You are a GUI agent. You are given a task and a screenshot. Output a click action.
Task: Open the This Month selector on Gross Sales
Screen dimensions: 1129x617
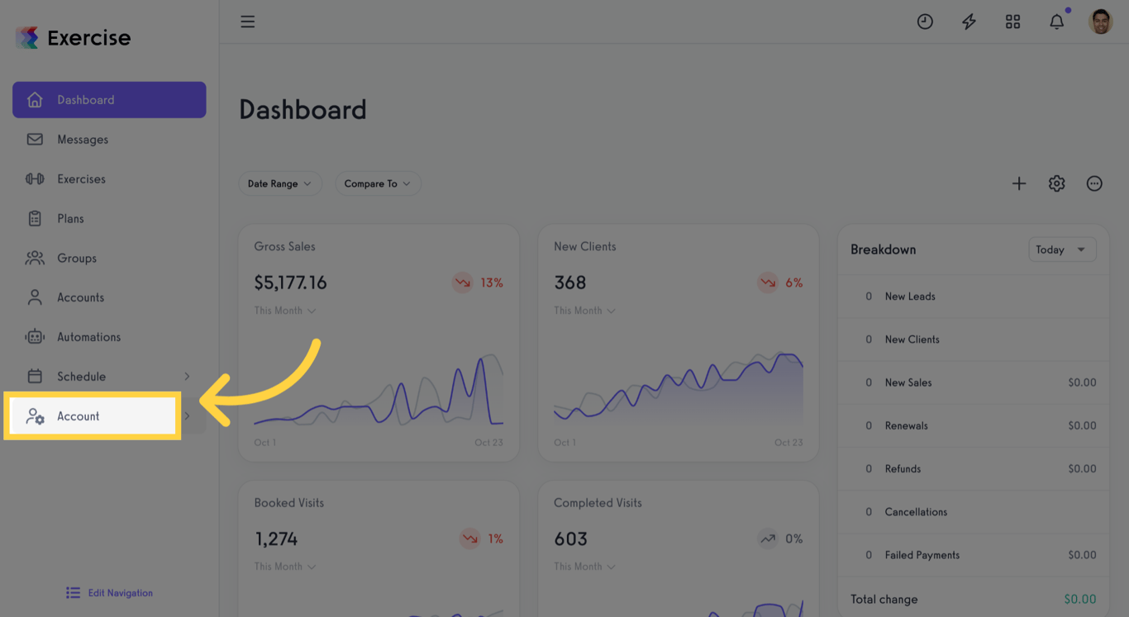tap(284, 310)
